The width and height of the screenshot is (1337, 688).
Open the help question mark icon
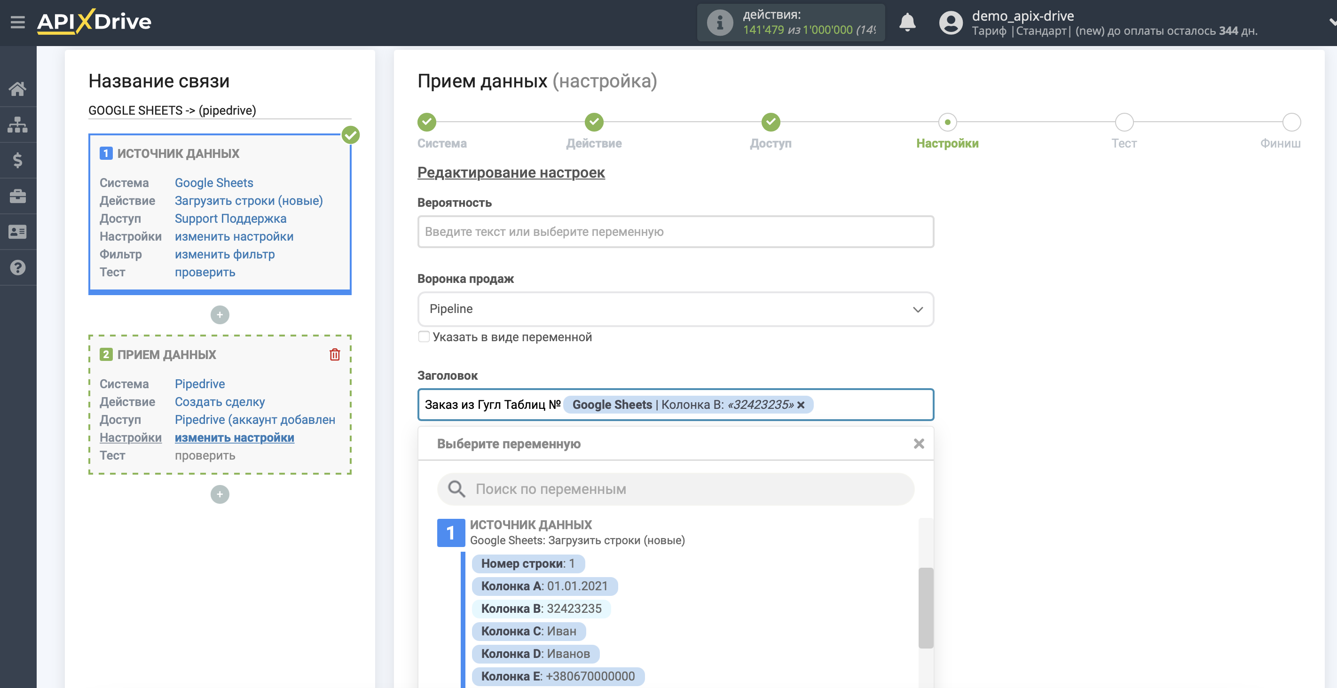(18, 268)
